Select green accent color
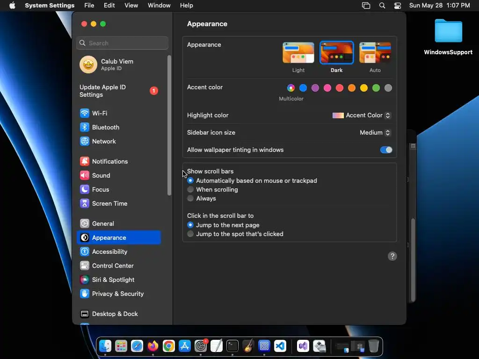479x359 pixels. coord(376,88)
